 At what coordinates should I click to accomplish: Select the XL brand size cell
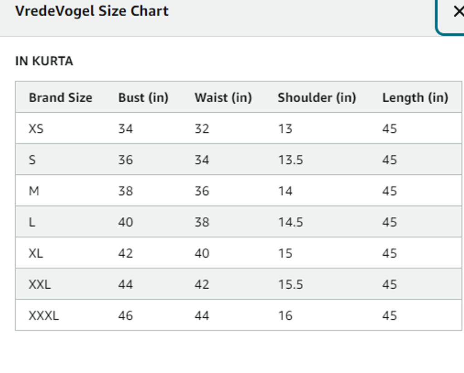point(36,253)
